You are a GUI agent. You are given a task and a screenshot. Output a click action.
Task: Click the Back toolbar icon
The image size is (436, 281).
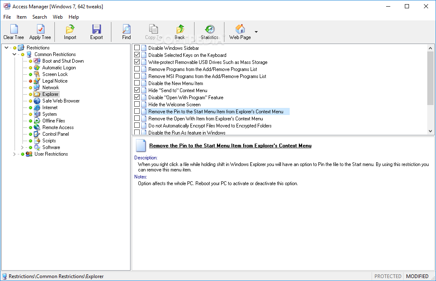(x=180, y=29)
